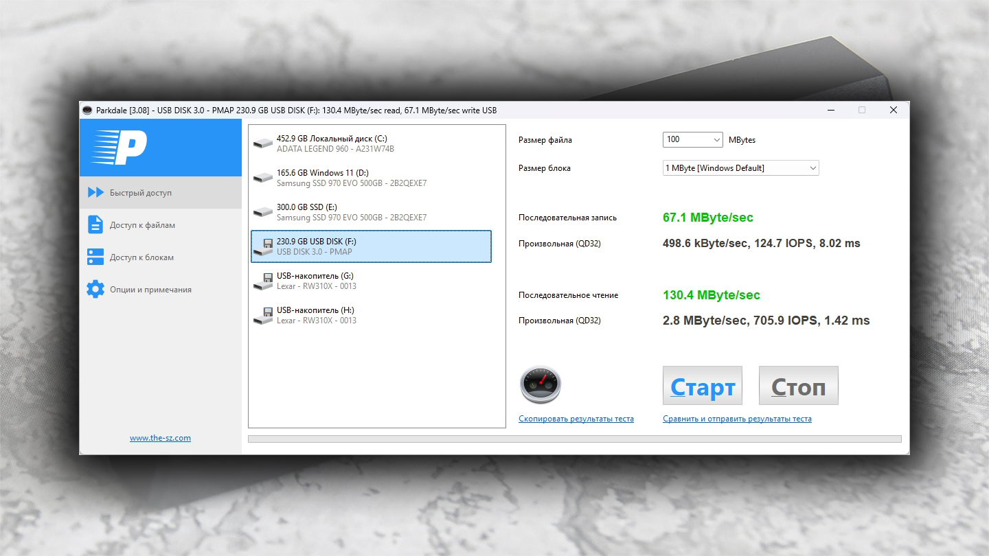The width and height of the screenshot is (989, 556).
Task: Visit the www.the-sz.com link
Action: [160, 438]
